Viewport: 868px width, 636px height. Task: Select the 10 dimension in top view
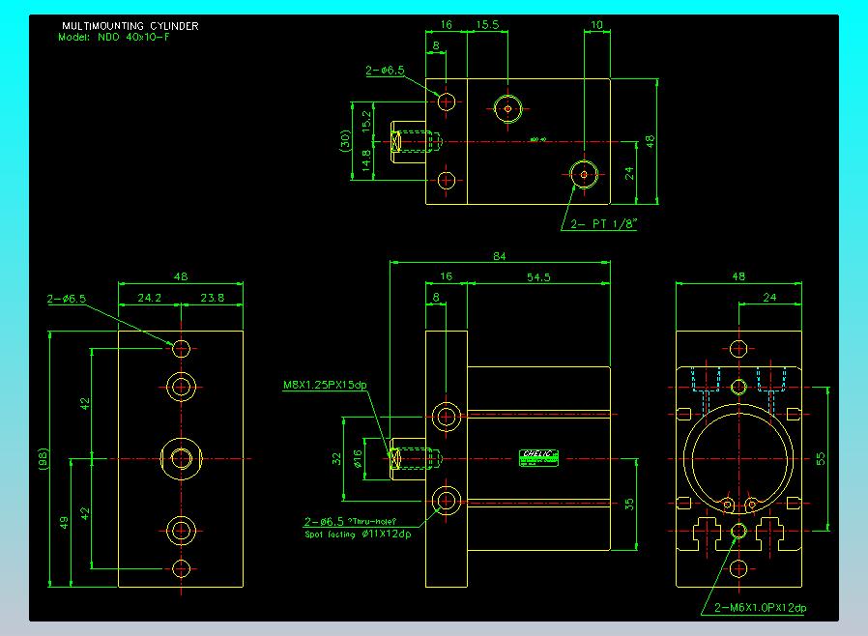click(596, 26)
